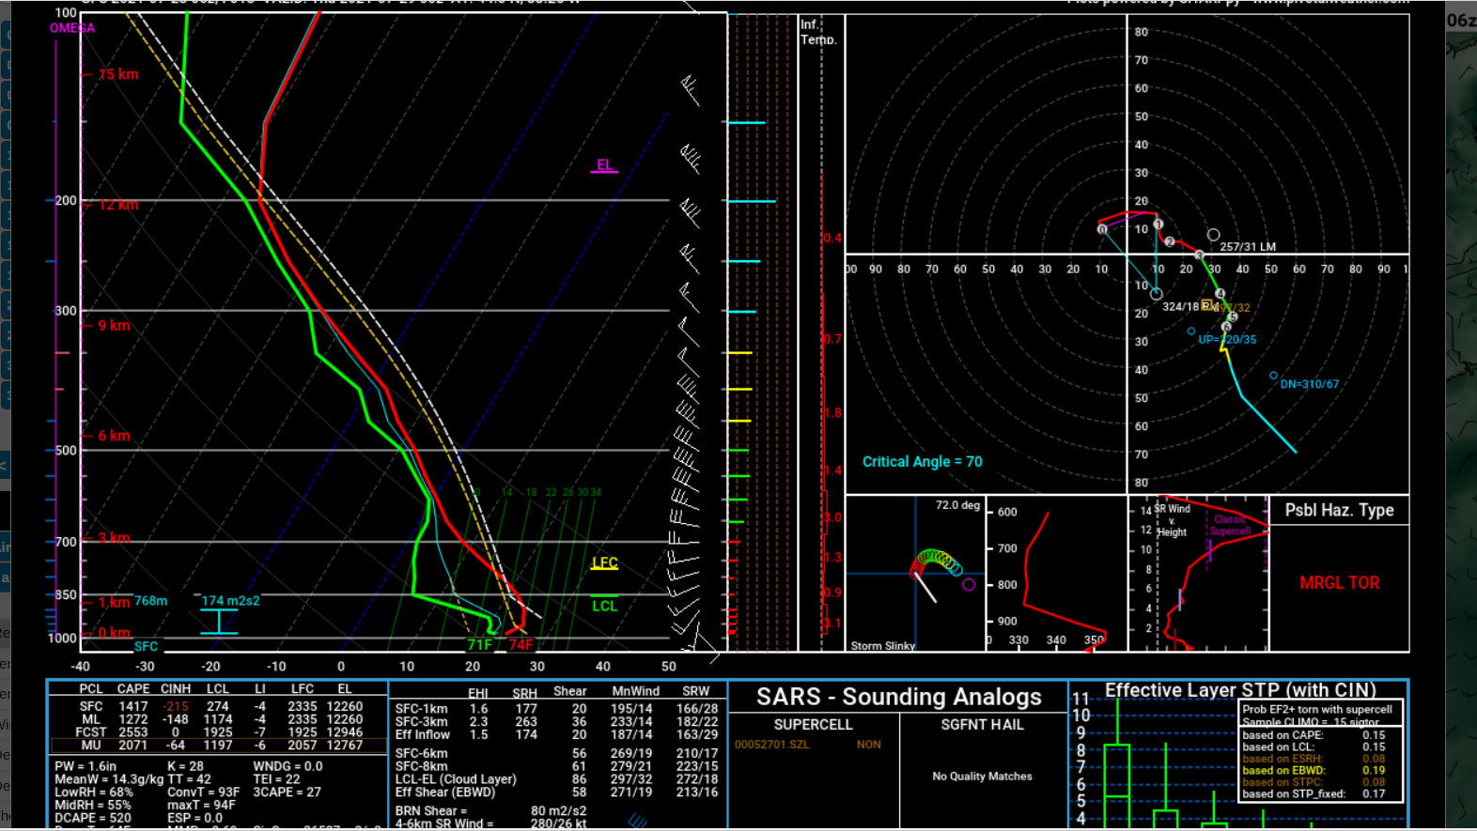Image resolution: width=1477 pixels, height=831 pixels.
Task: Click the LCL-EL (Cloud Layer) row
Action: pyautogui.click(x=556, y=778)
